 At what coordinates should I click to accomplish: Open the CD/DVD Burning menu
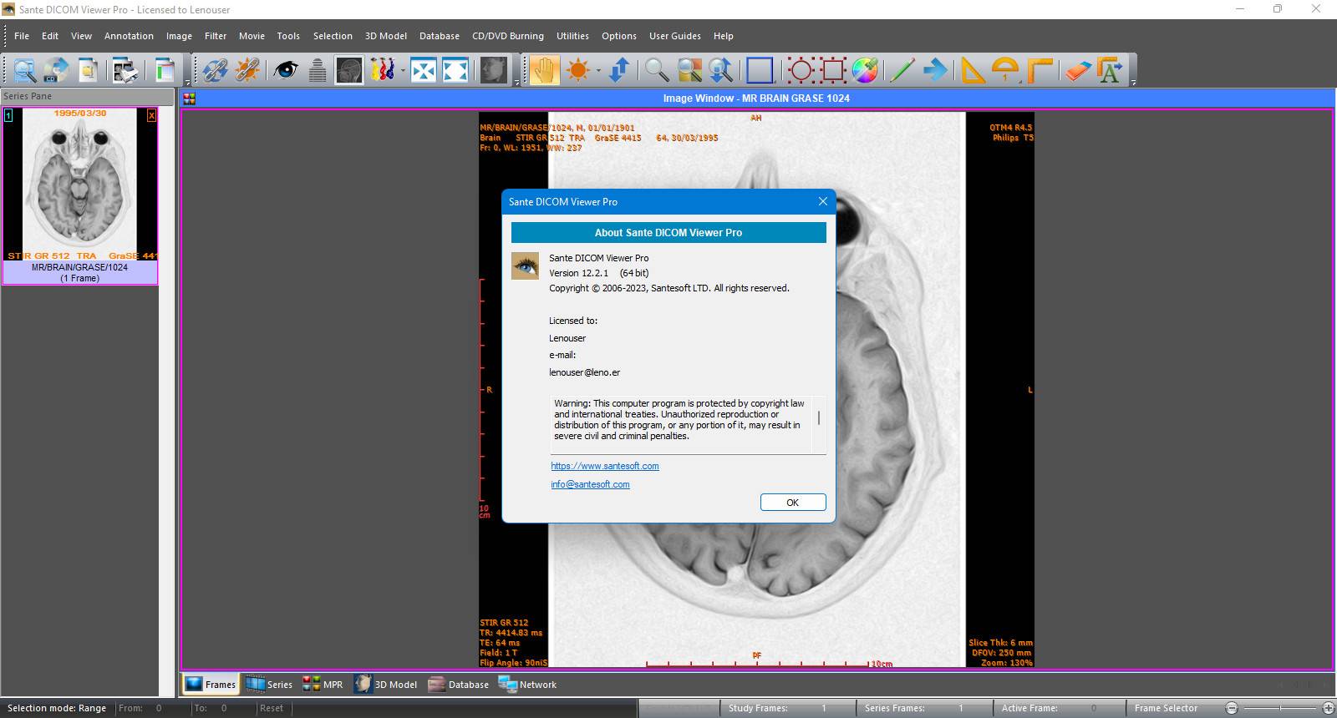[508, 36]
